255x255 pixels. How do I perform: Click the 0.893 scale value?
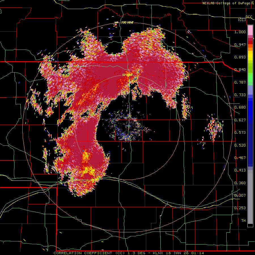coord(240,57)
